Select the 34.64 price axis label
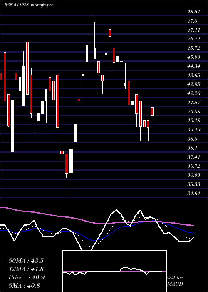Viewport: 208px width, 292px height. coord(194,194)
